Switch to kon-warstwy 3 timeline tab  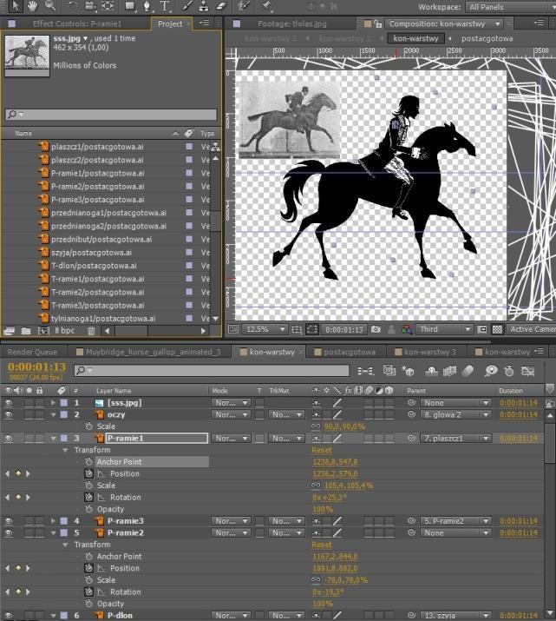click(x=430, y=352)
